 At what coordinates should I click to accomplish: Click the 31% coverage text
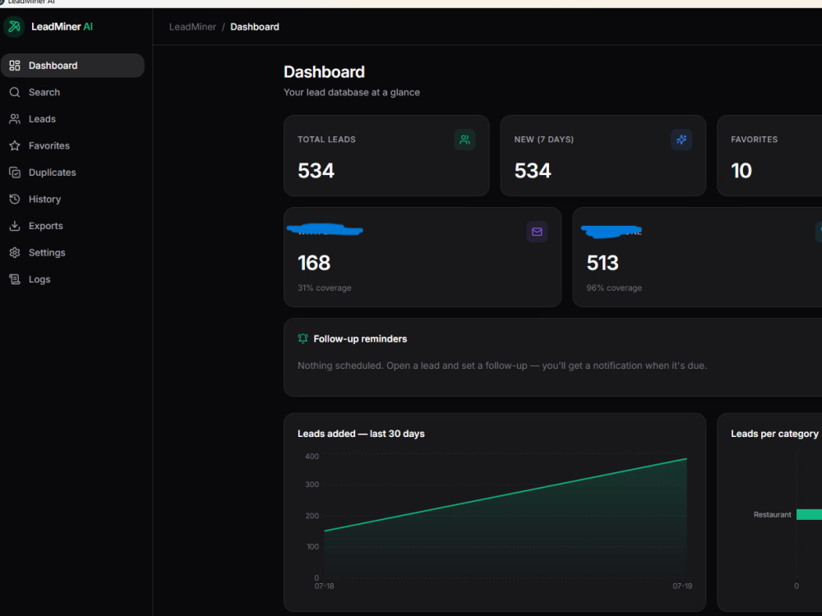coord(325,287)
